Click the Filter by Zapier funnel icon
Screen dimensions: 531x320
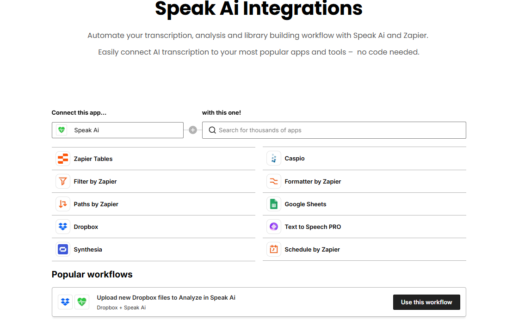pos(62,181)
